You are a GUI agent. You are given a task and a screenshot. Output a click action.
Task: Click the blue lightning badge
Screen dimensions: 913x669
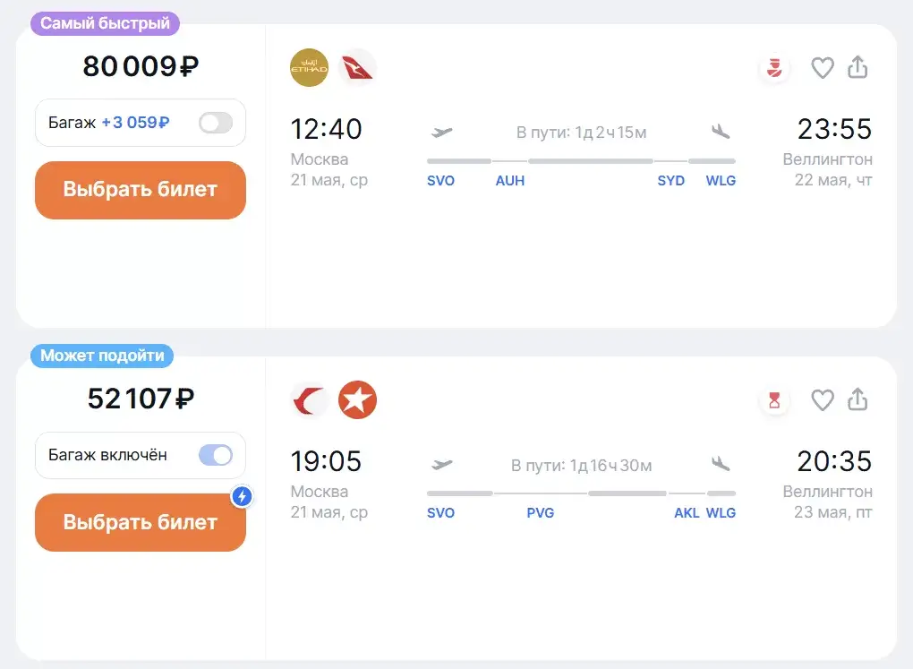tap(243, 496)
